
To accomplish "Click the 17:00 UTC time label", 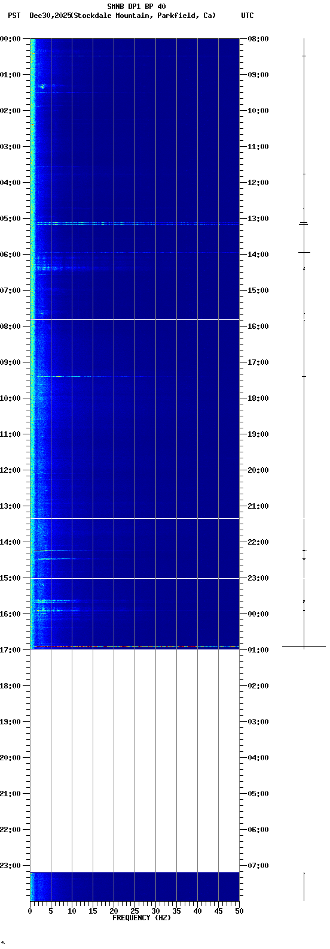I will click(x=258, y=362).
